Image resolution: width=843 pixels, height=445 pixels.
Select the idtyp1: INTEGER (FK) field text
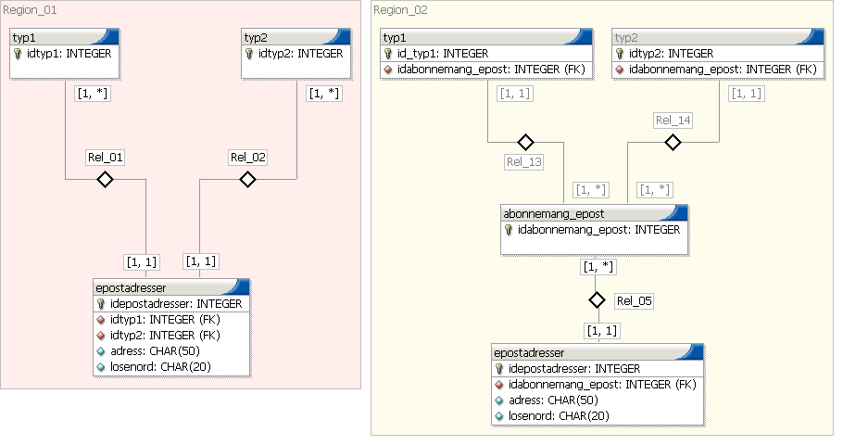(x=165, y=320)
